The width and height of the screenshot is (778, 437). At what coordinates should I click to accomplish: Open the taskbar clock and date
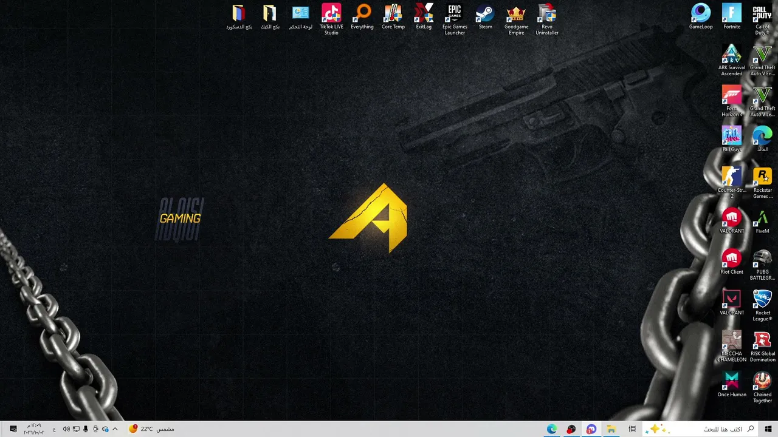[x=34, y=429]
